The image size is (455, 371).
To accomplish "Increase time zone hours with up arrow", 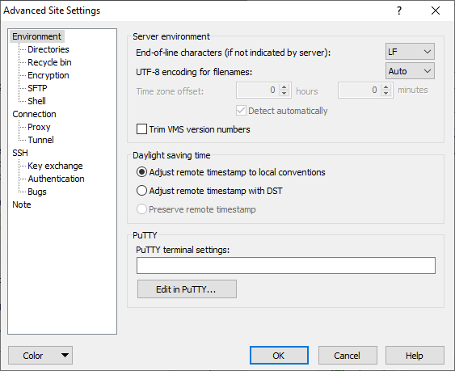I will tap(284, 87).
